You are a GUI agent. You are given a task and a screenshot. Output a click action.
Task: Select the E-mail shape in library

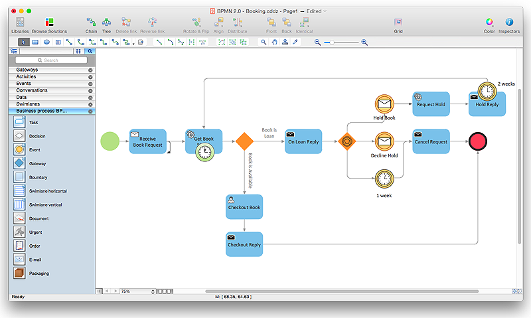pos(19,260)
